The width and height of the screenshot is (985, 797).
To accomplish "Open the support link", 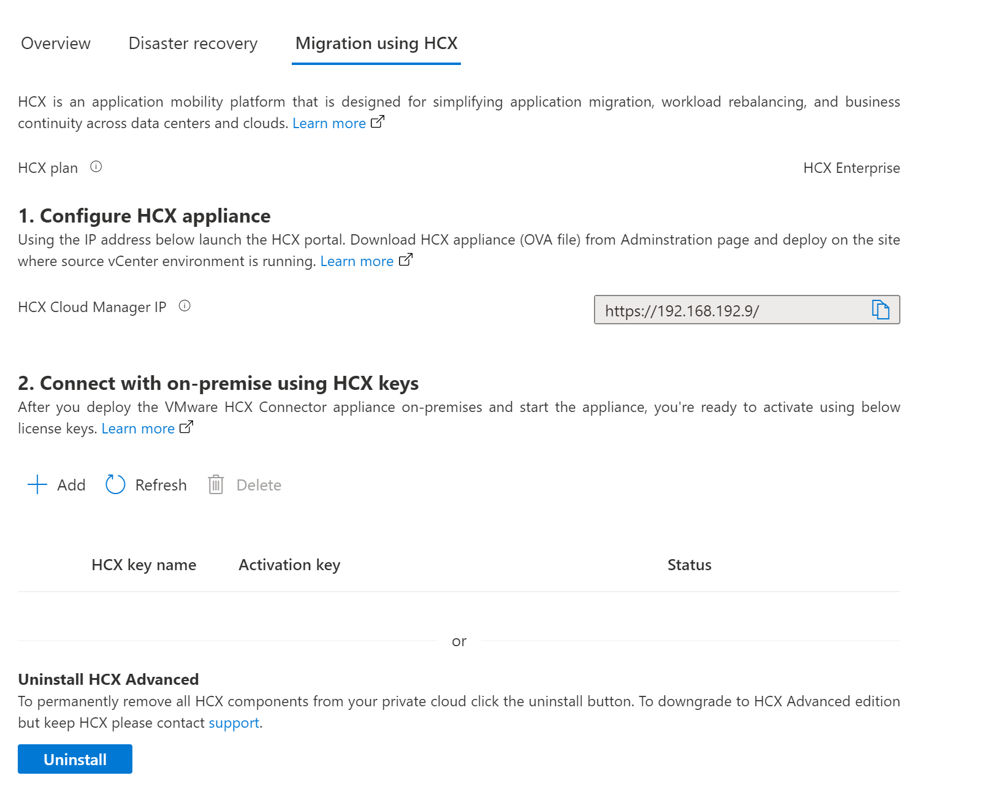I will [234, 723].
